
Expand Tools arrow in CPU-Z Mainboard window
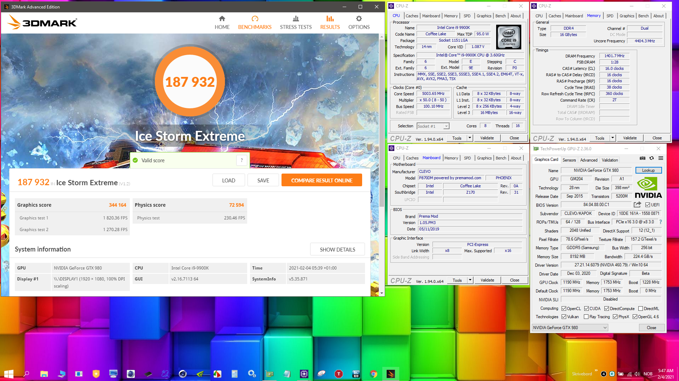[470, 280]
